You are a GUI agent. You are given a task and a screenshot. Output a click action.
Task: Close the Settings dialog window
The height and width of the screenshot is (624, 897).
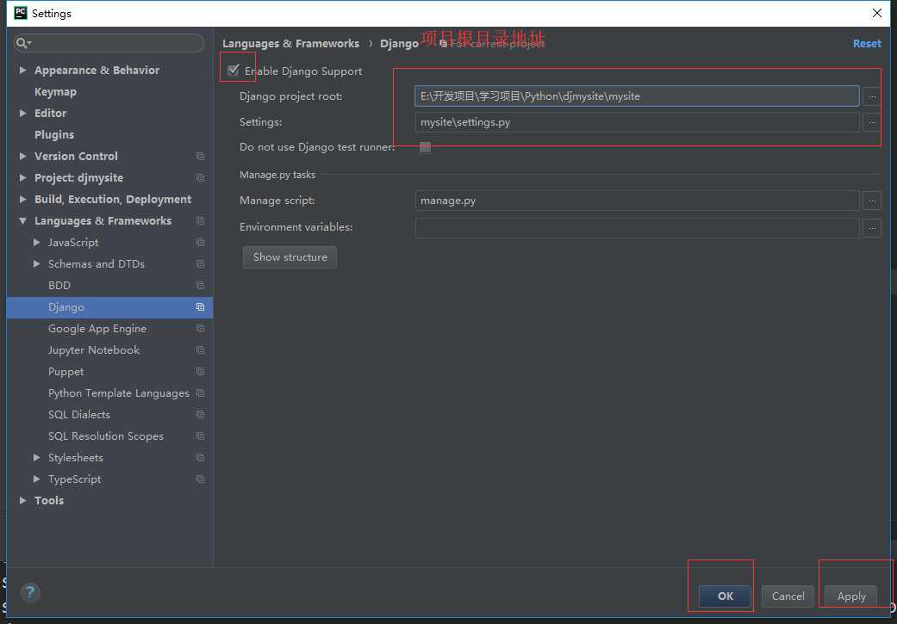[876, 13]
